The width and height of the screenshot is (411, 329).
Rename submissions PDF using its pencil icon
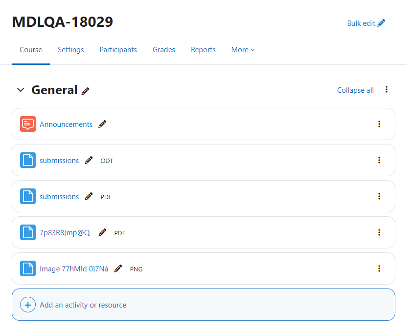(89, 196)
